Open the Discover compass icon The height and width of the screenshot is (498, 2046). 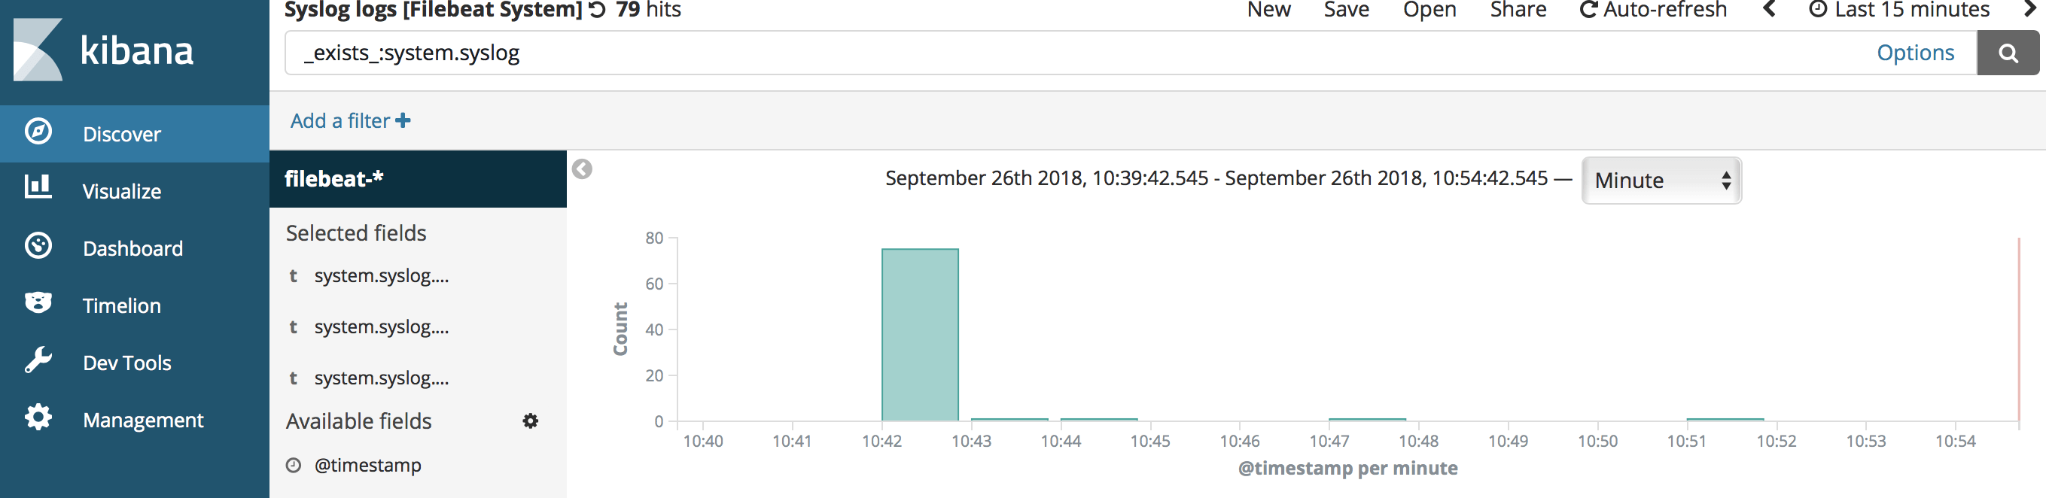coord(38,132)
